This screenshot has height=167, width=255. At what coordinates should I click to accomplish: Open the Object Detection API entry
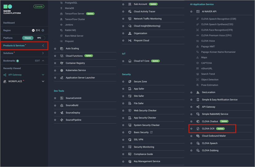(210, 79)
